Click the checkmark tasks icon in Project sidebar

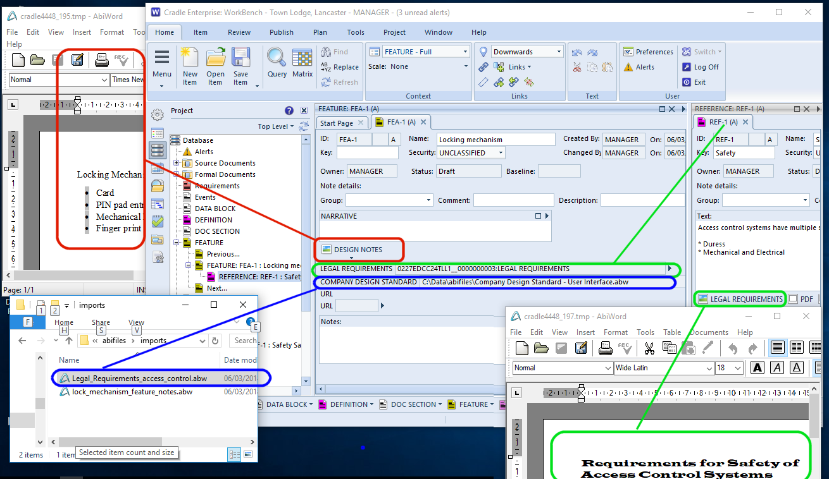point(158,222)
